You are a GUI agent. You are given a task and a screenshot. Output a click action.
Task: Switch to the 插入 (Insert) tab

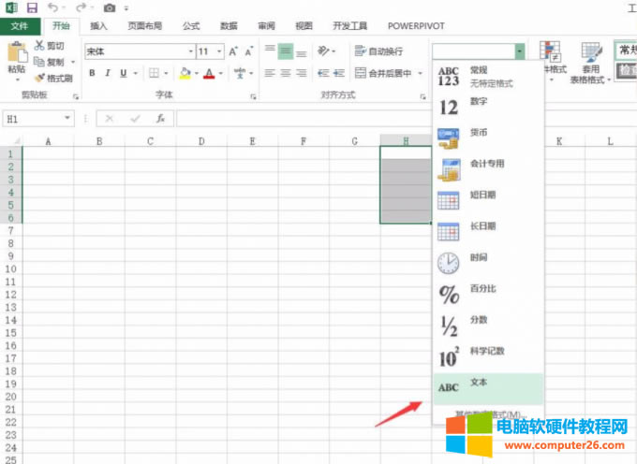[98, 26]
